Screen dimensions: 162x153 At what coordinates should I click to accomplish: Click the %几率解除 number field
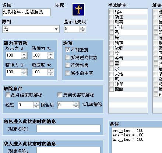click(65, 105)
